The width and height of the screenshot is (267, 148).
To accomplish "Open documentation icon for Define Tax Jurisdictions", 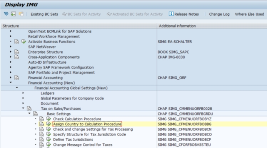I will point(42,140).
